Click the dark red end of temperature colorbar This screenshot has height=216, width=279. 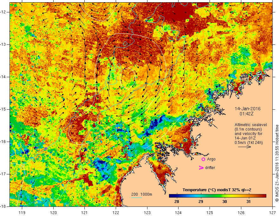(264, 196)
